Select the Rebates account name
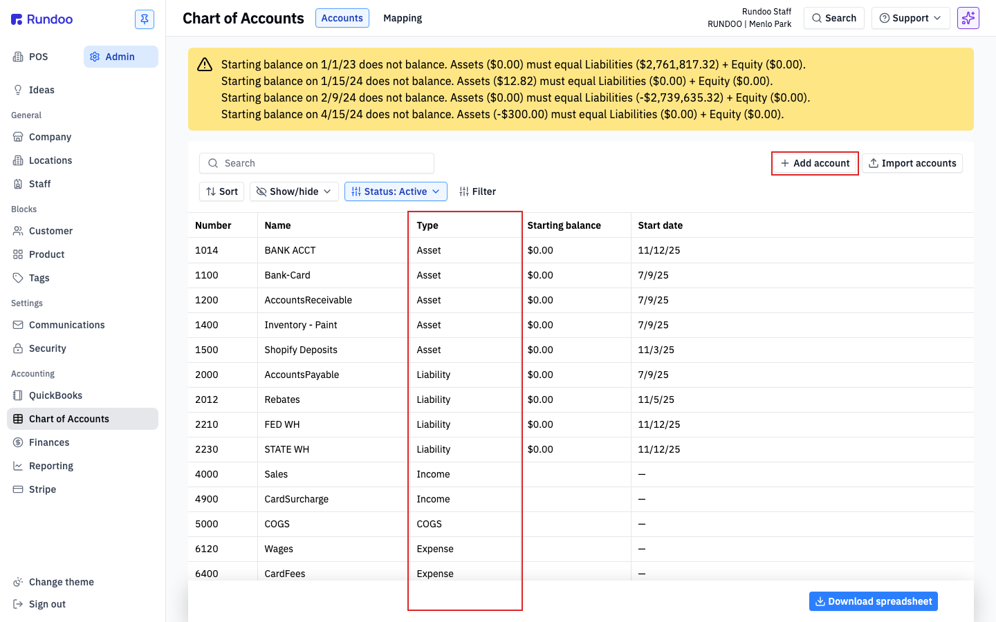Image resolution: width=996 pixels, height=622 pixels. [x=282, y=399]
